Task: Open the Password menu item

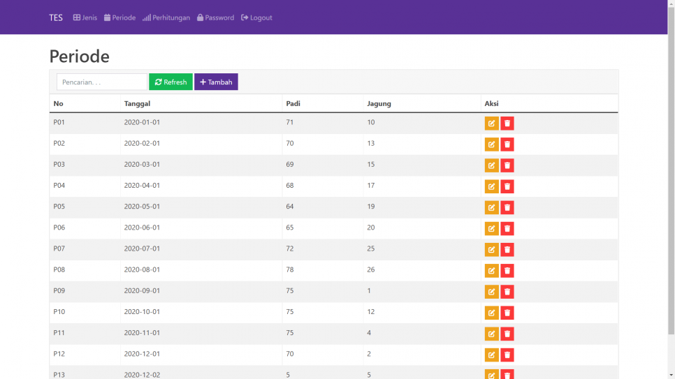Action: [x=215, y=17]
